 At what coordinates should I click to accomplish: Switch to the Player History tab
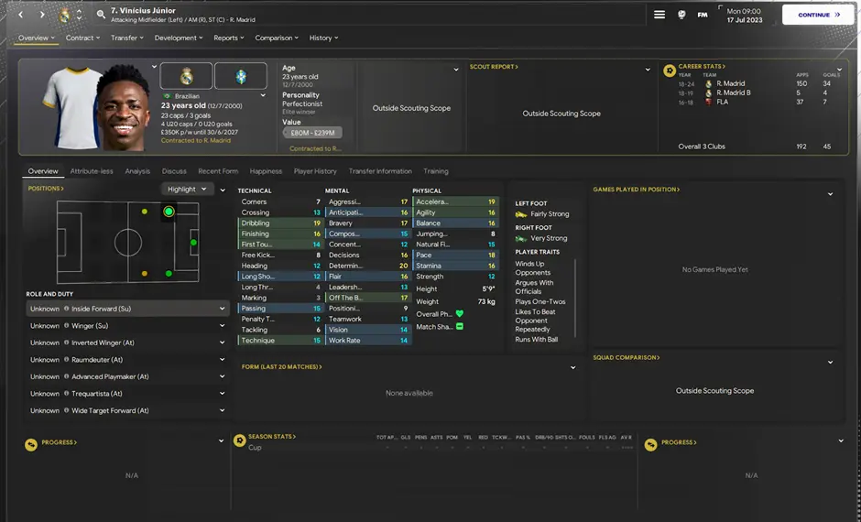tap(315, 171)
